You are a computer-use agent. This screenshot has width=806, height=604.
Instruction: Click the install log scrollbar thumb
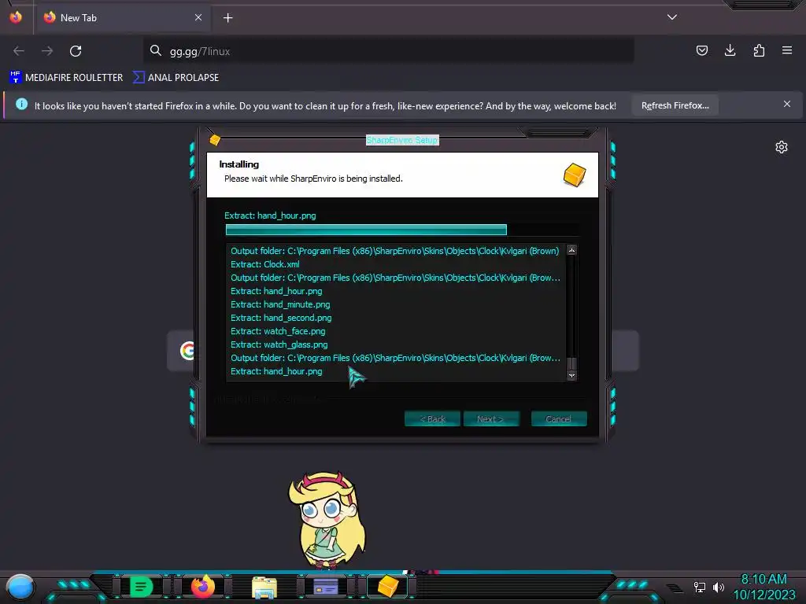[571, 363]
